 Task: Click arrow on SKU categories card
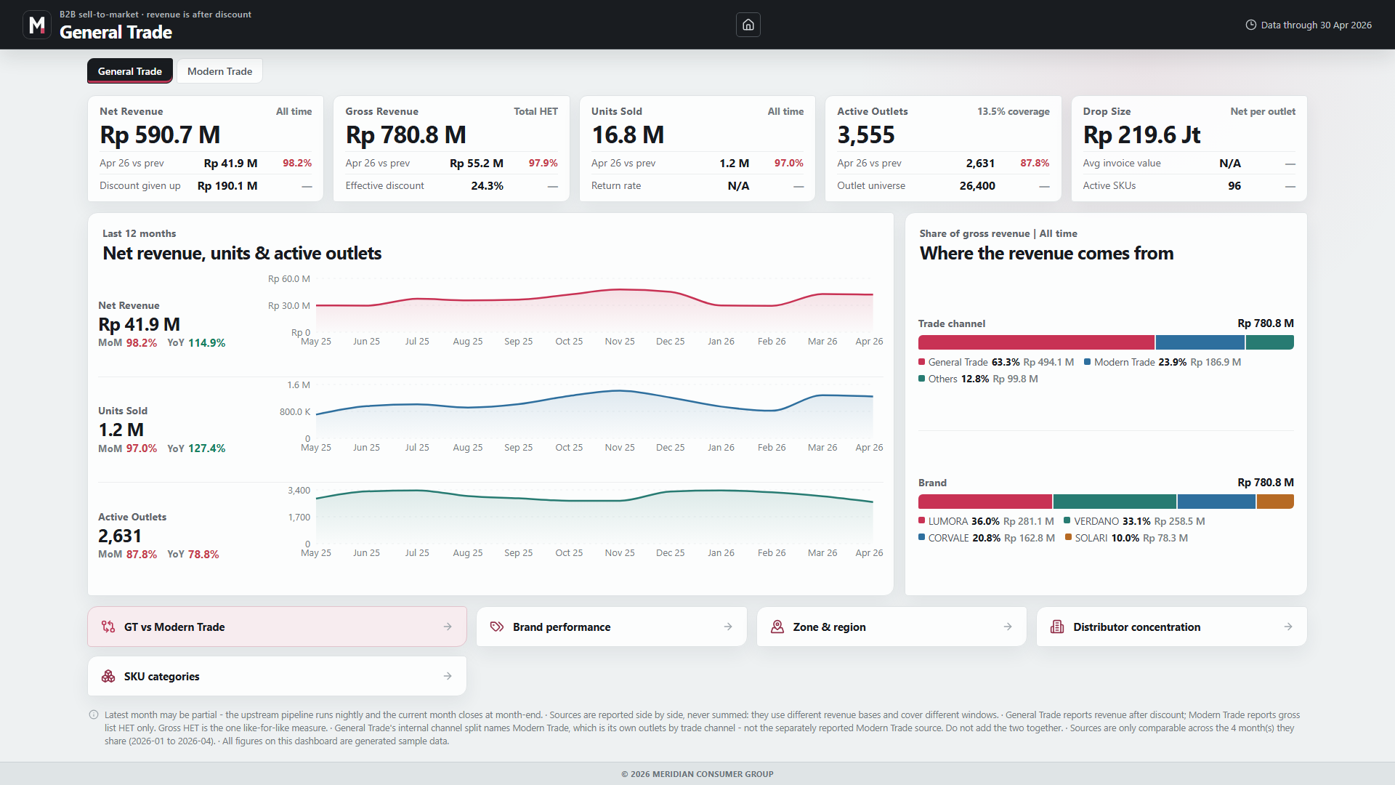coord(448,676)
